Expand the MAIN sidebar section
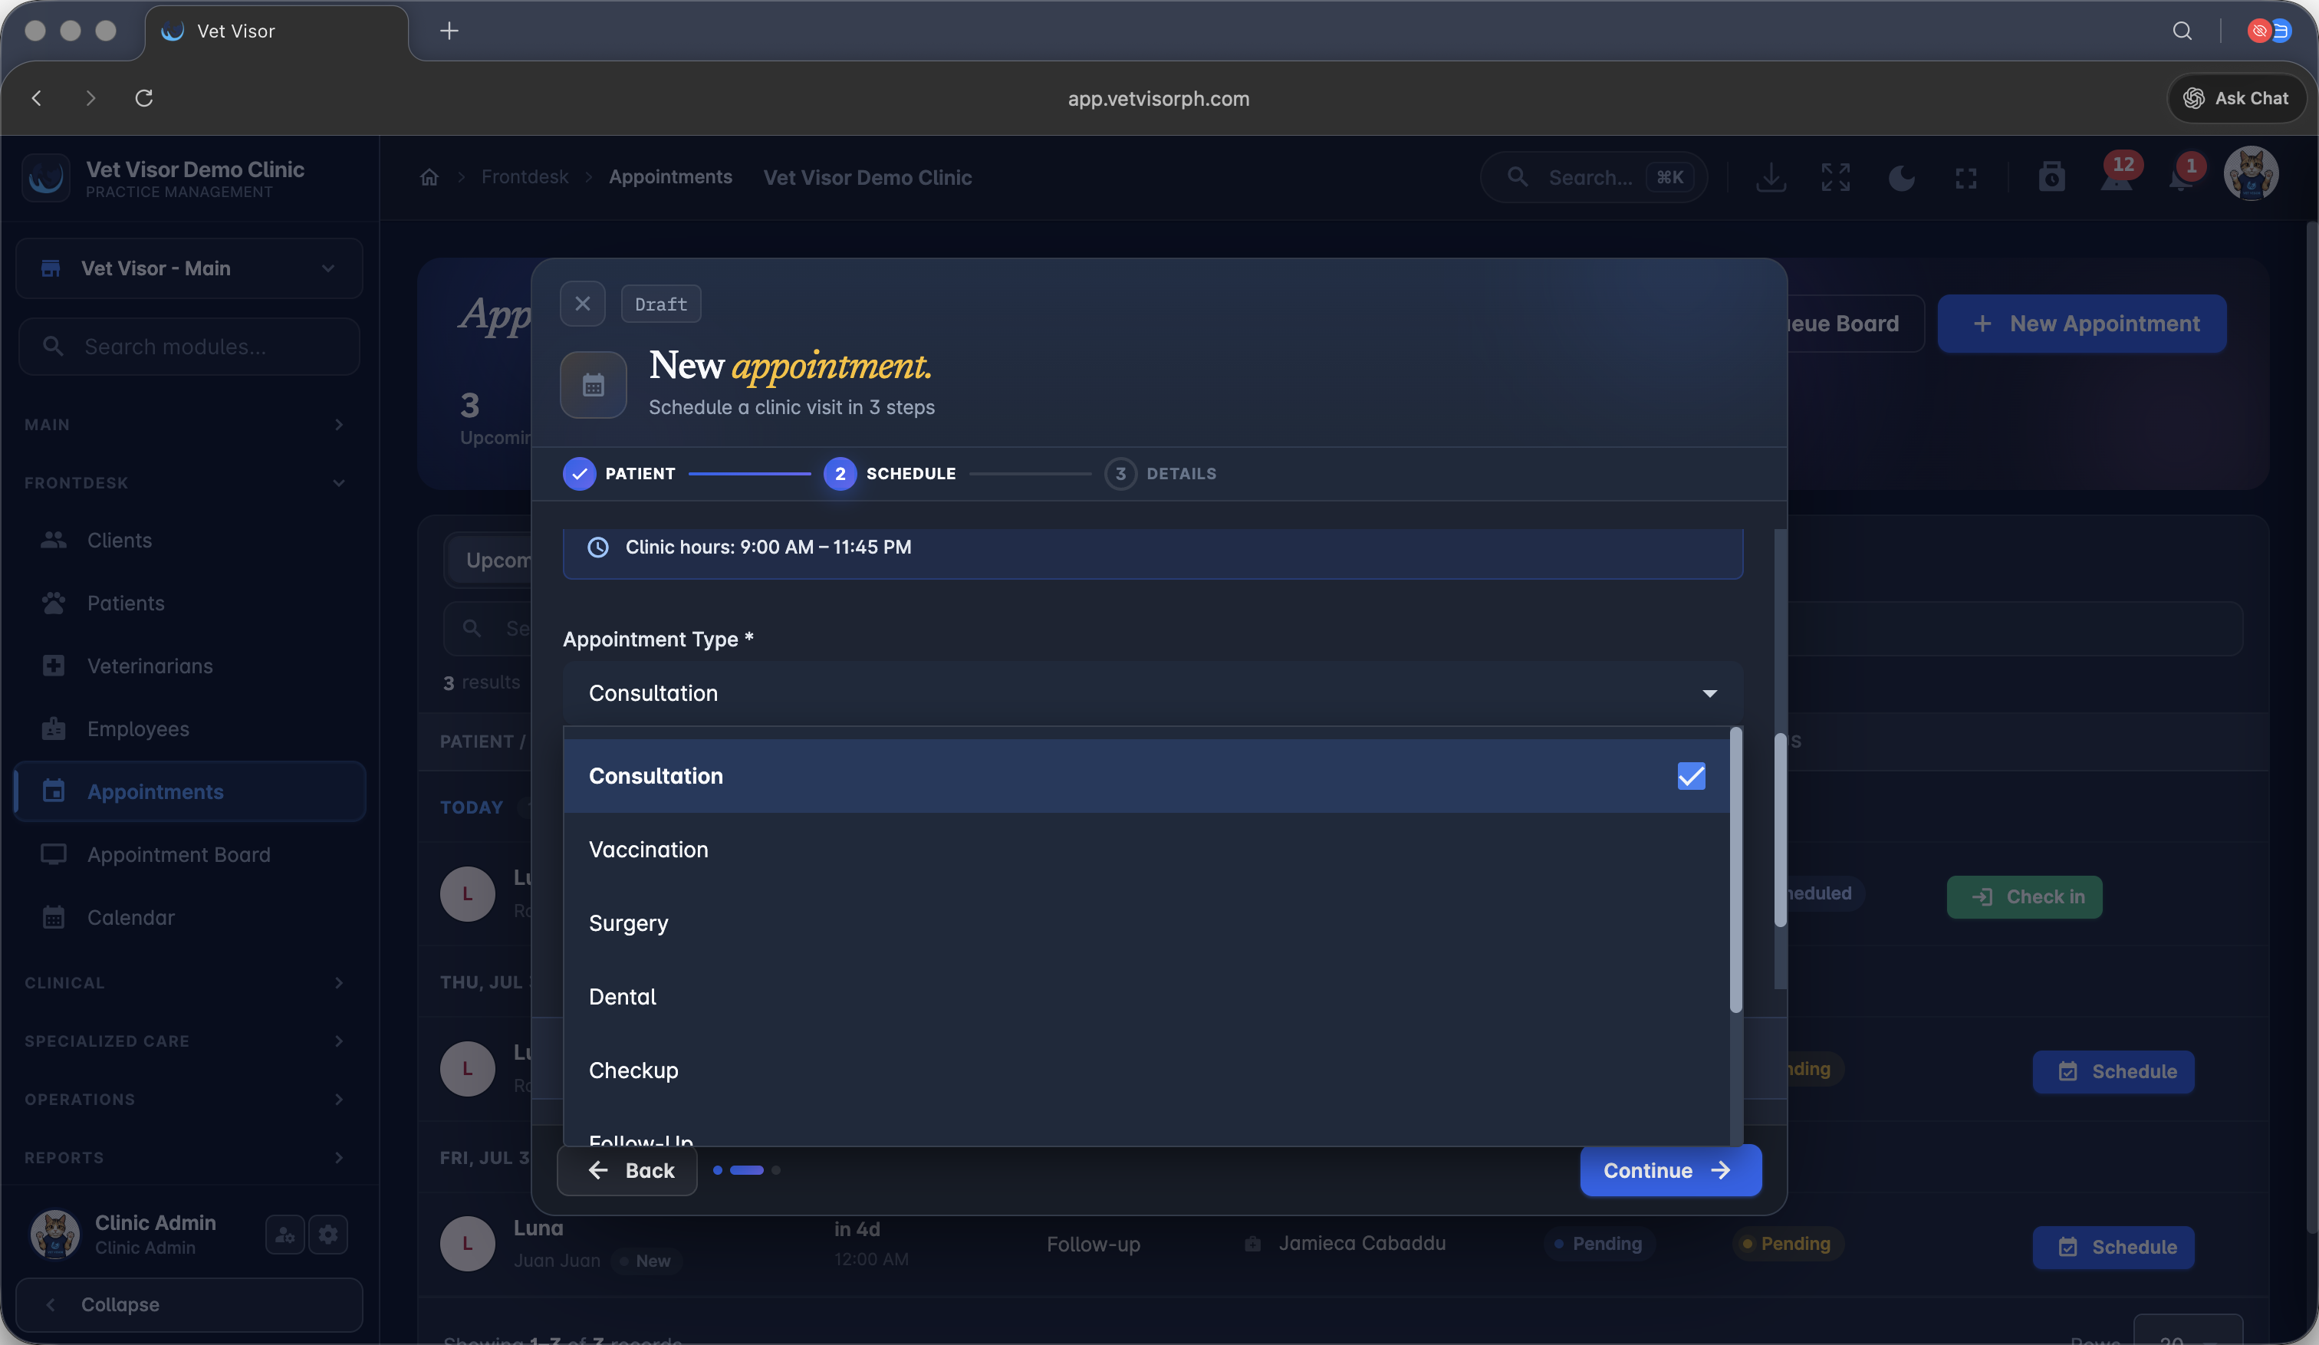The width and height of the screenshot is (2319, 1345). tap(184, 425)
